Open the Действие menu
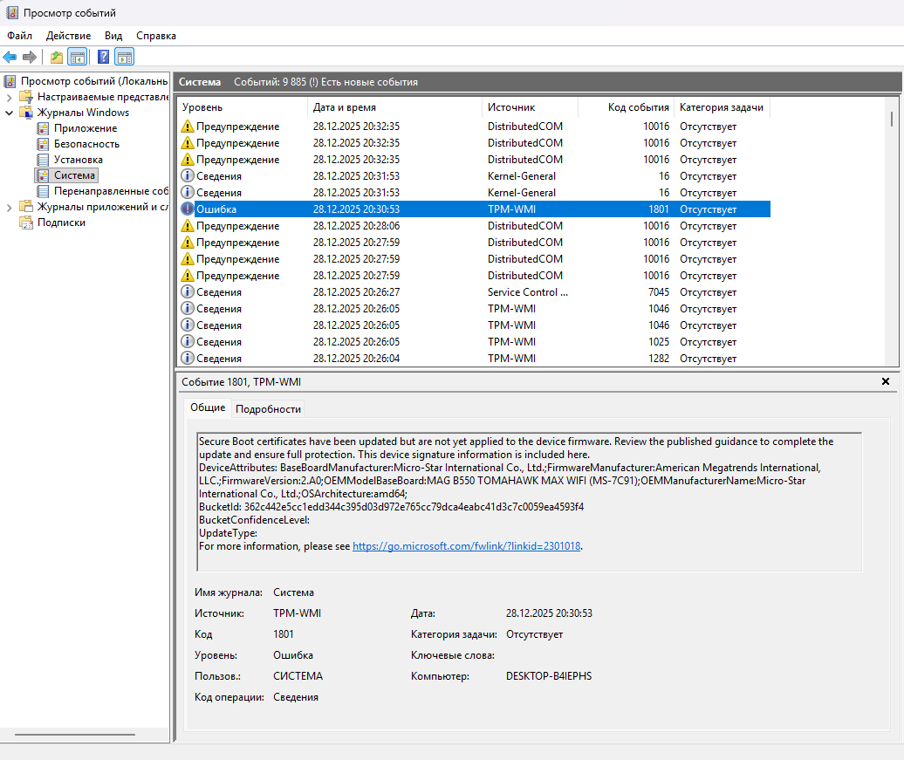 click(x=69, y=36)
